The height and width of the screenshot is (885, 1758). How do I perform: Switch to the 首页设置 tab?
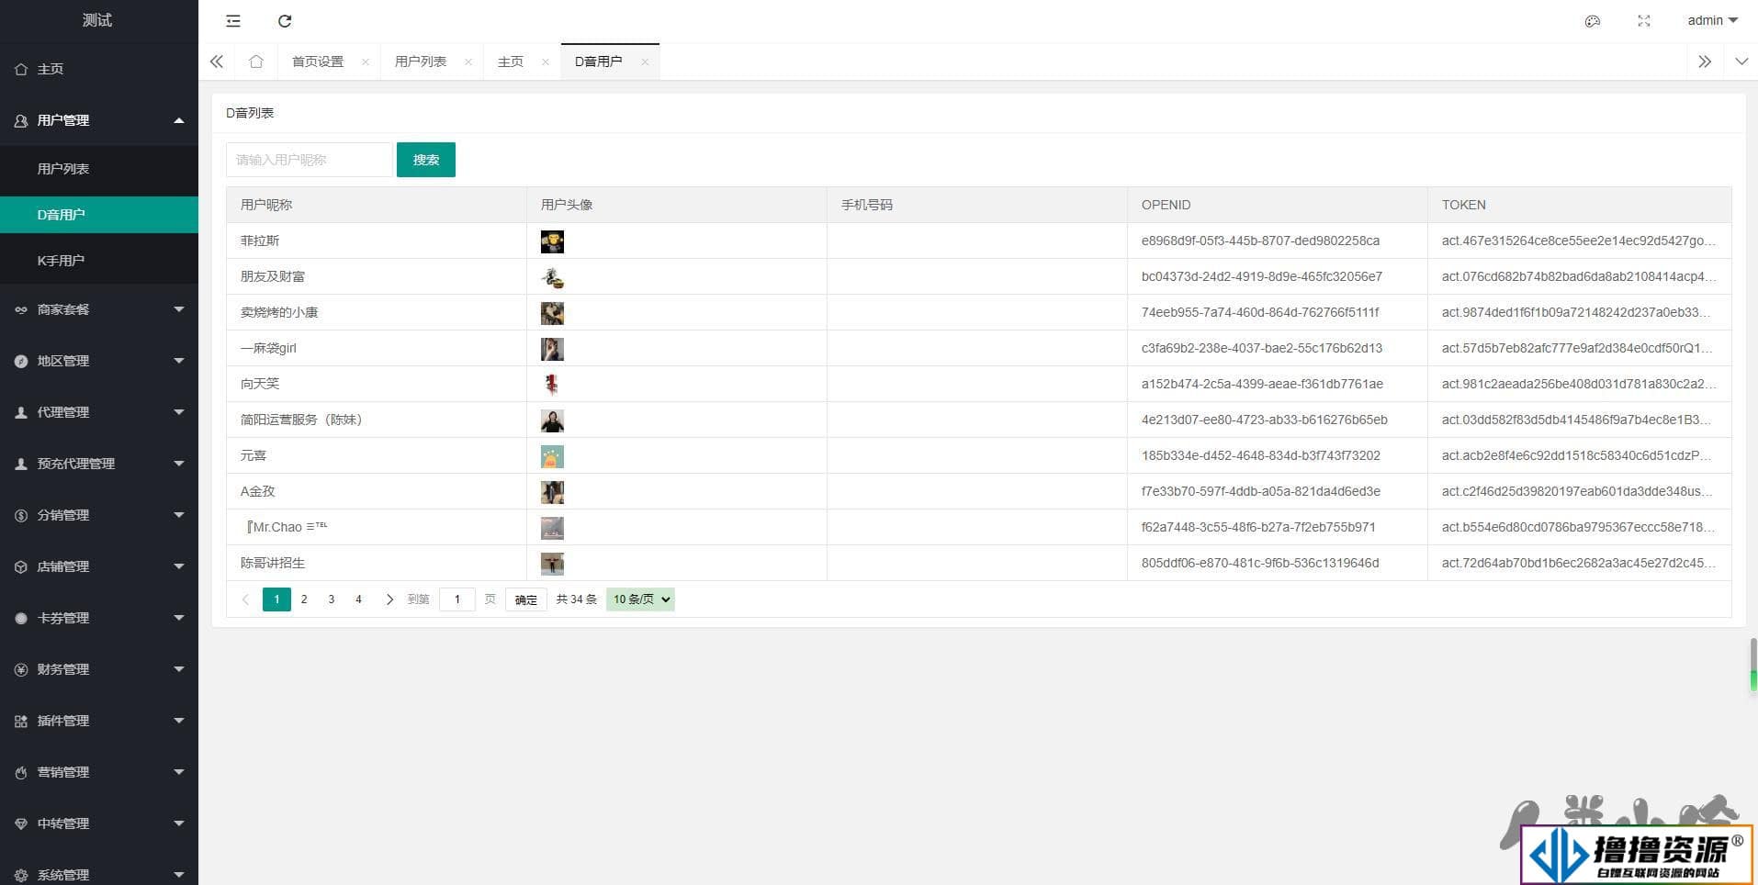click(x=318, y=62)
